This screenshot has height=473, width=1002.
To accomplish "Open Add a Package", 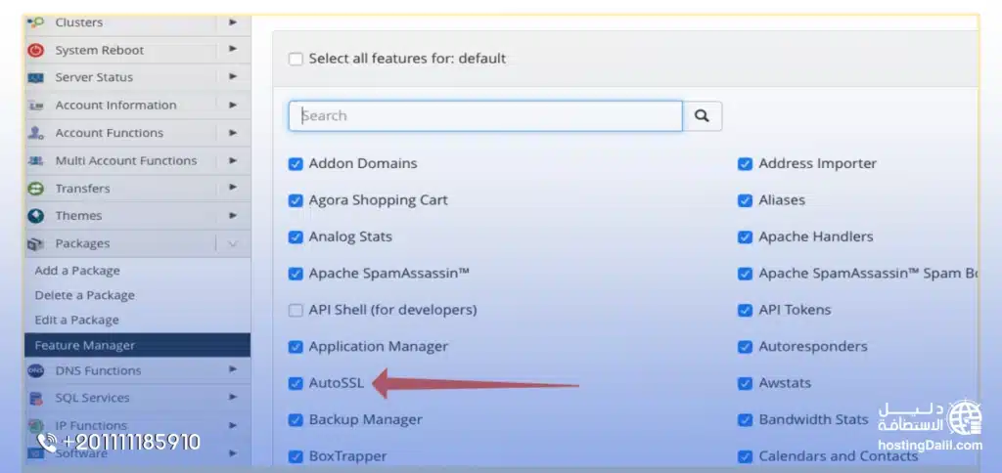I will (x=77, y=271).
